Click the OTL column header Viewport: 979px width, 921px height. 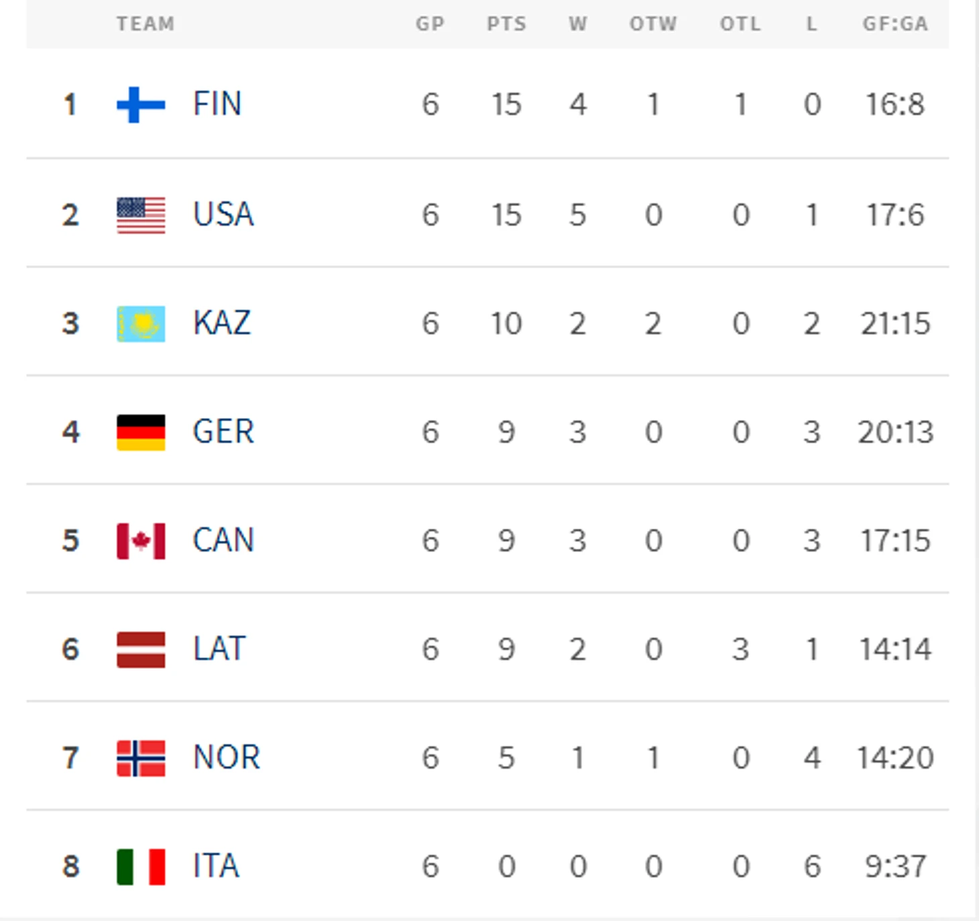[740, 24]
